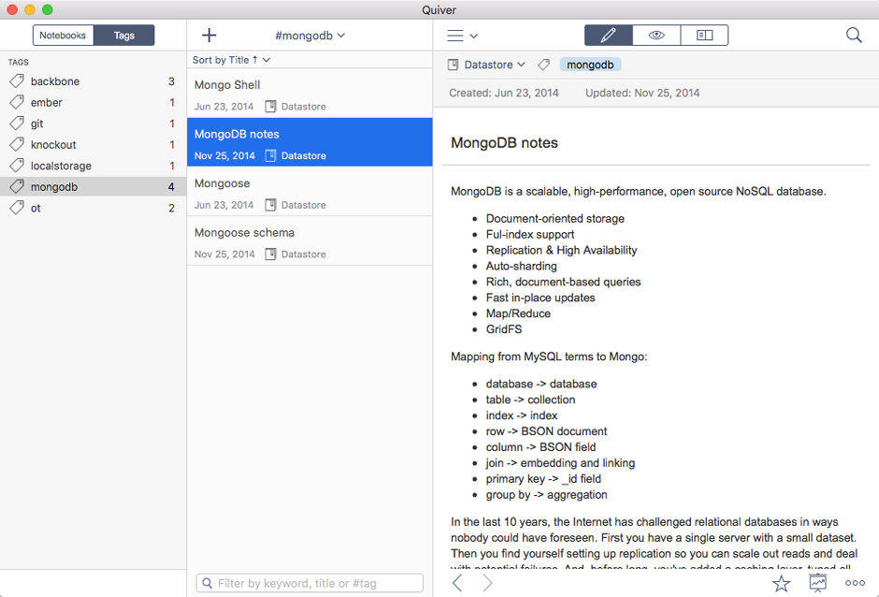This screenshot has height=597, width=879.
Task: Click the ember tag icon
Action: [17, 102]
